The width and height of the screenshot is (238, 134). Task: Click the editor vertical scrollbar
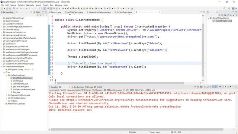tap(203, 50)
